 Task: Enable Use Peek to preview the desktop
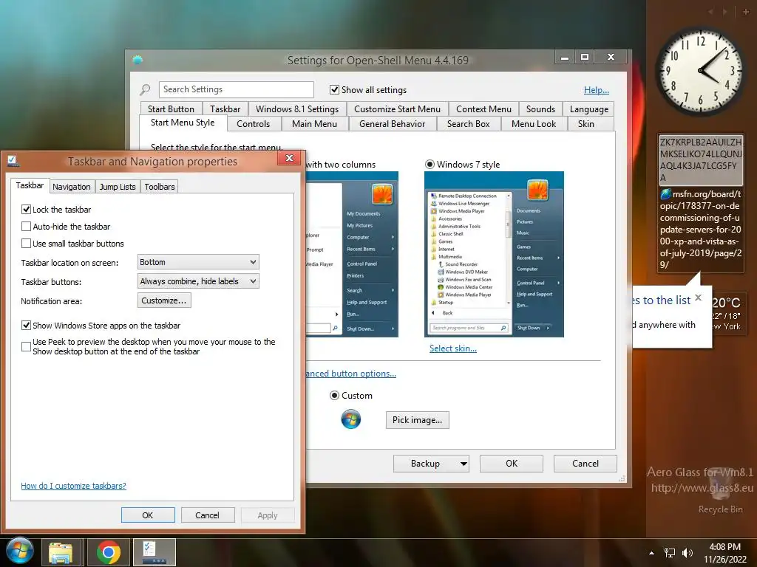[x=26, y=346]
